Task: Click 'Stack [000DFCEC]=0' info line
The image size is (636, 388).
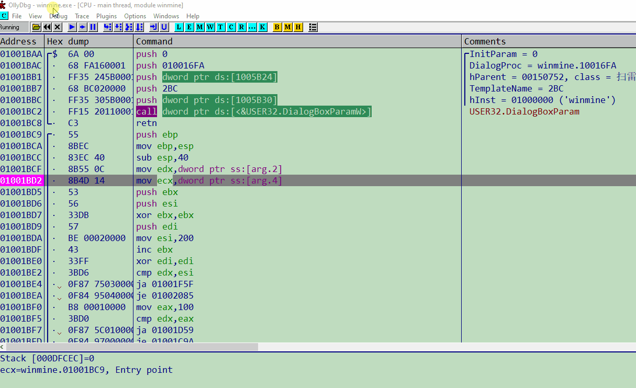Action: click(x=47, y=358)
